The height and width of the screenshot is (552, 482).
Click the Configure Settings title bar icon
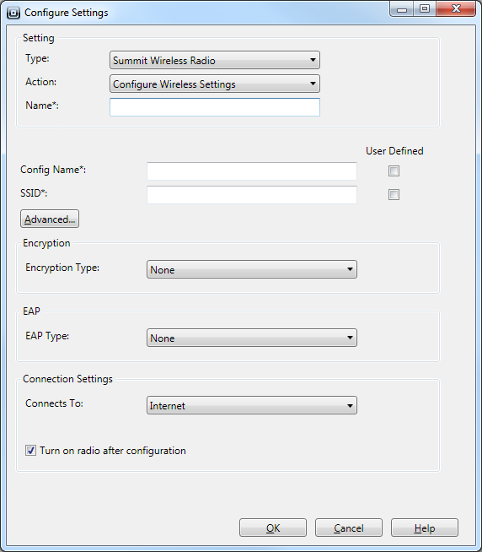(x=13, y=13)
